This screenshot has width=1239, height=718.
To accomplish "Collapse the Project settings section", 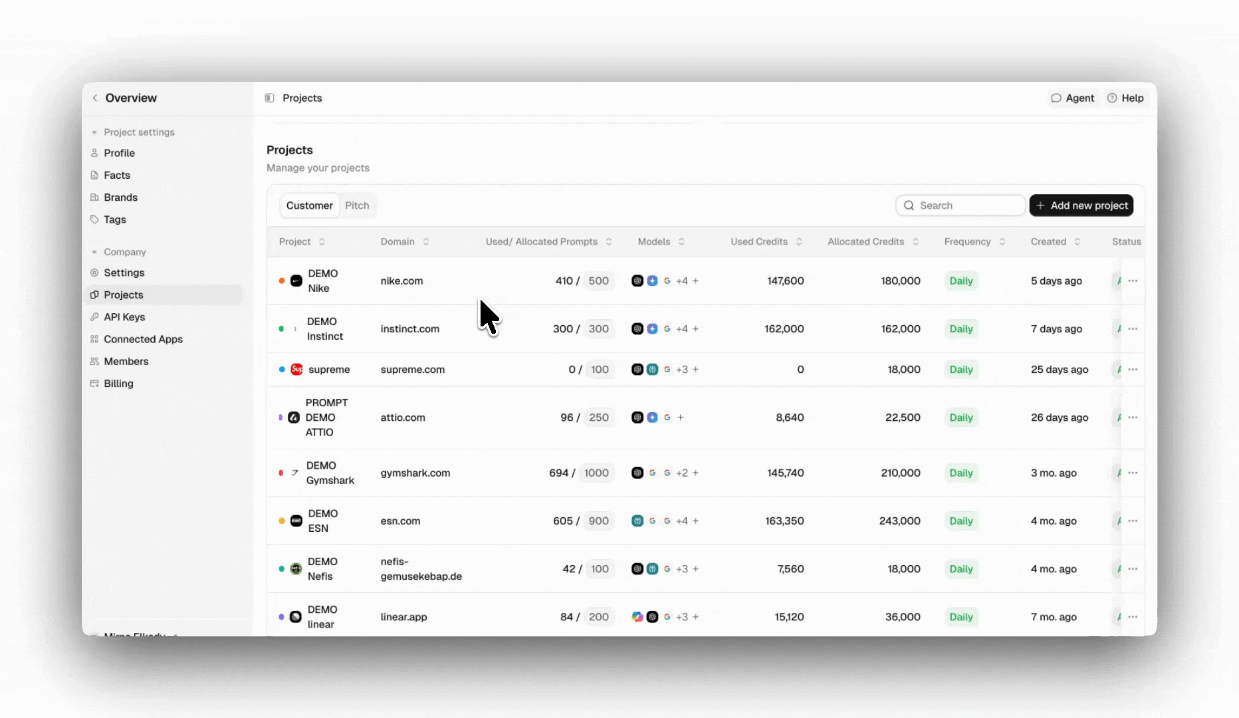I will click(x=94, y=132).
